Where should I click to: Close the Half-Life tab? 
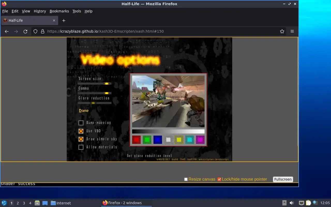click(x=54, y=20)
